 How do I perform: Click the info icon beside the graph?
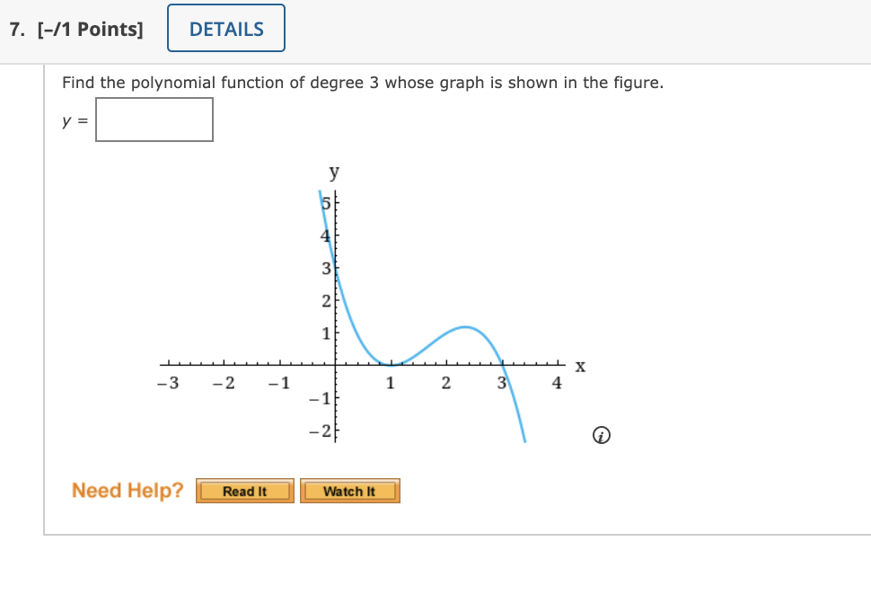point(601,435)
